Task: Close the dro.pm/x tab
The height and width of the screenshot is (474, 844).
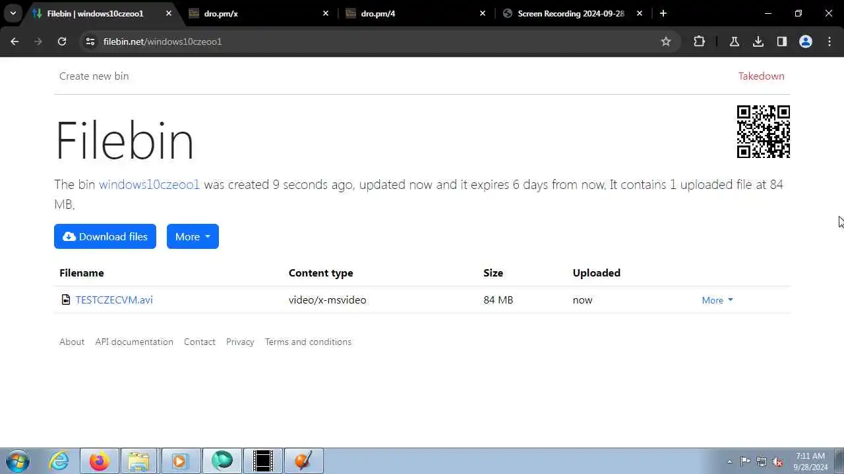Action: 326,13
